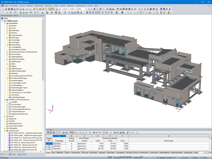Go to previous load case arrow

coord(89,9)
